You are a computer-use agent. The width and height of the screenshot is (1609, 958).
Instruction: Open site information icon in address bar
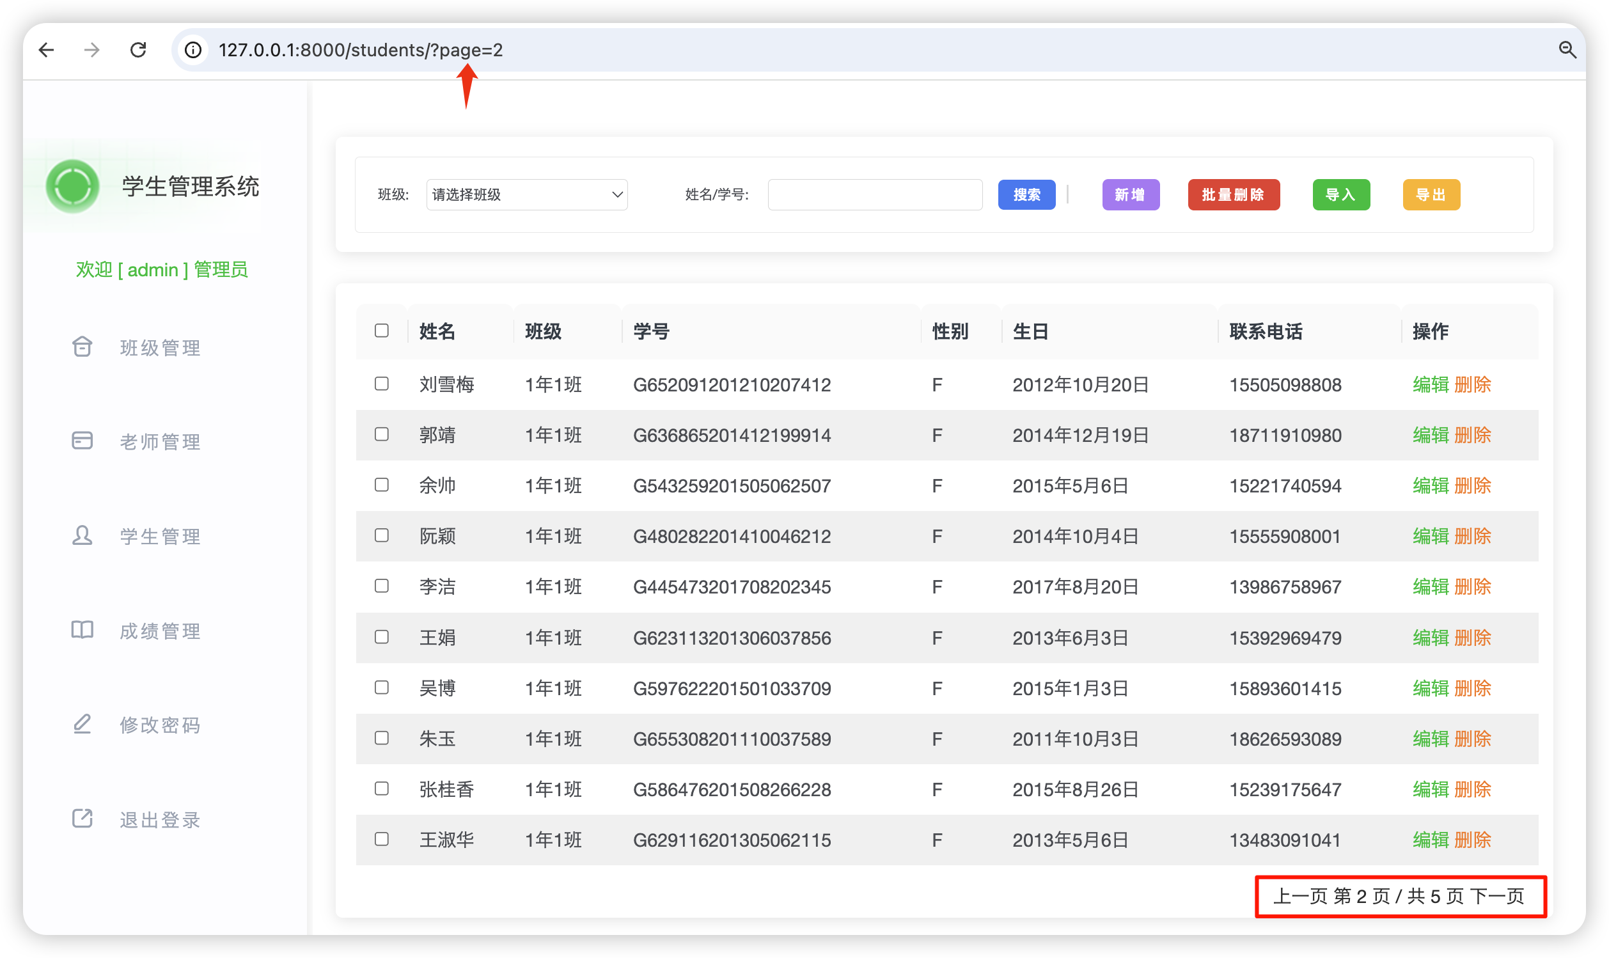pos(193,50)
